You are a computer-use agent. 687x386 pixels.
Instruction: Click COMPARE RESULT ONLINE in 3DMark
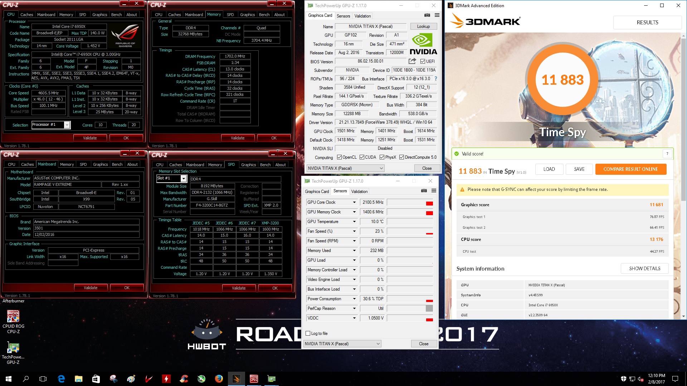pyautogui.click(x=630, y=169)
